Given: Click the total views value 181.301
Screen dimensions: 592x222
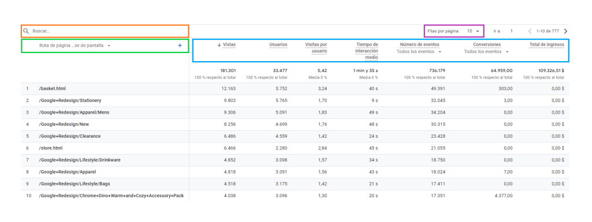Looking at the screenshot, I should click(x=228, y=70).
